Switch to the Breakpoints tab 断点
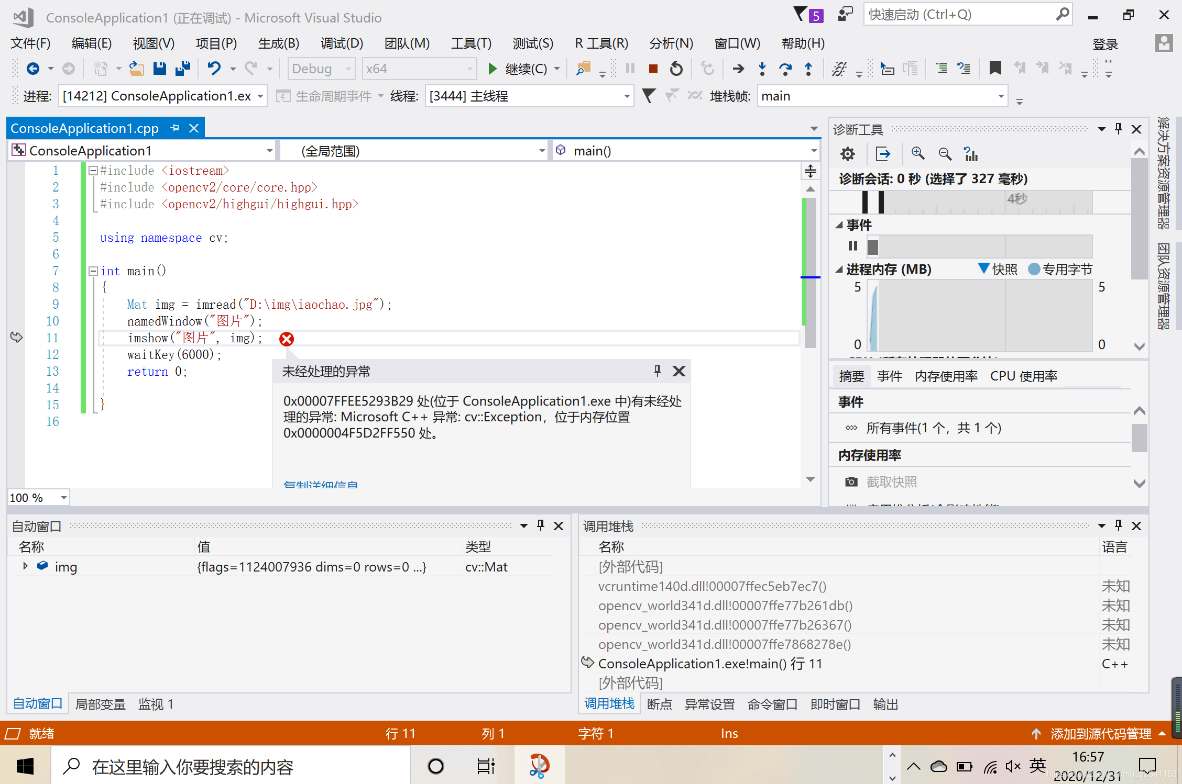Image resolution: width=1182 pixels, height=784 pixels. tap(660, 704)
